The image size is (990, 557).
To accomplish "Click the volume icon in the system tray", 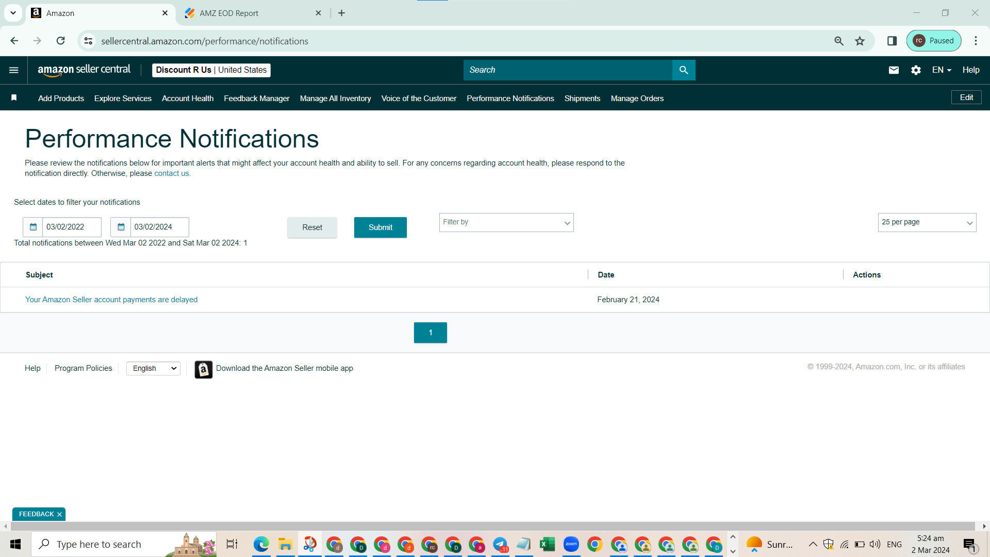I will click(875, 544).
